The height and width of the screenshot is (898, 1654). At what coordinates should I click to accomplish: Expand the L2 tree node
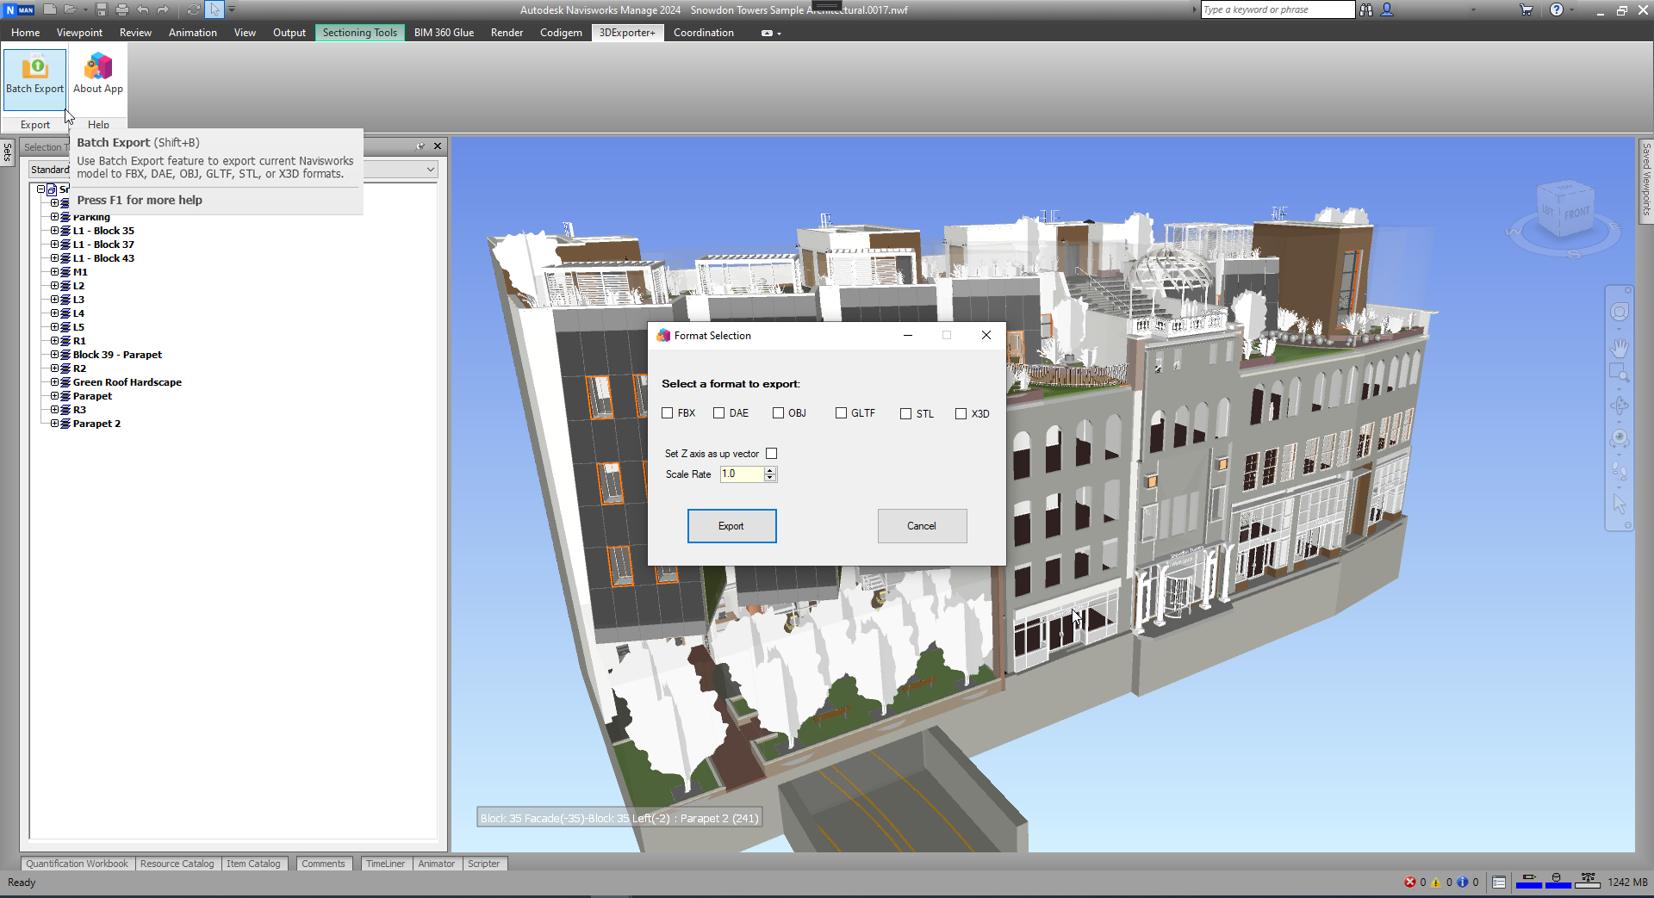(54, 286)
